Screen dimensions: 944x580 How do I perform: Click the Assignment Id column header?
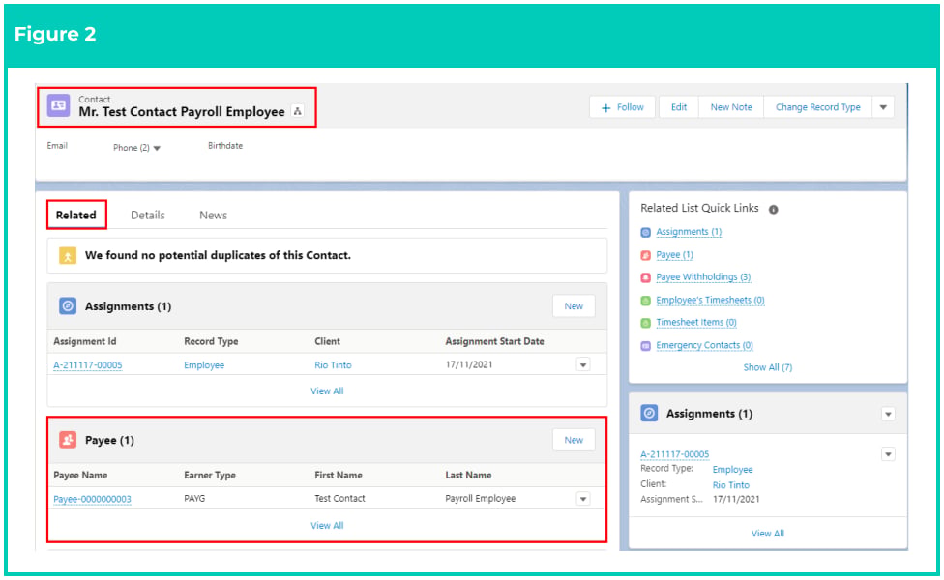(x=84, y=341)
